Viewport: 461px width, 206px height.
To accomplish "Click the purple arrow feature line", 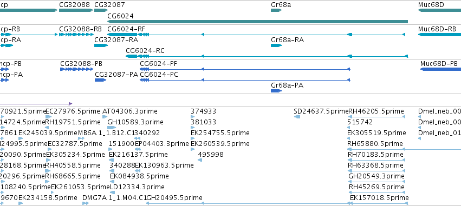I will click(36, 104).
